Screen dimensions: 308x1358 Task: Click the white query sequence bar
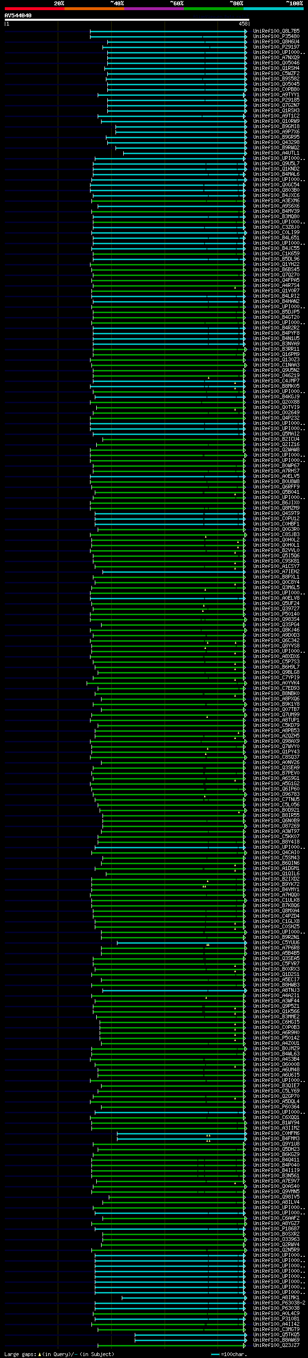[127, 20]
